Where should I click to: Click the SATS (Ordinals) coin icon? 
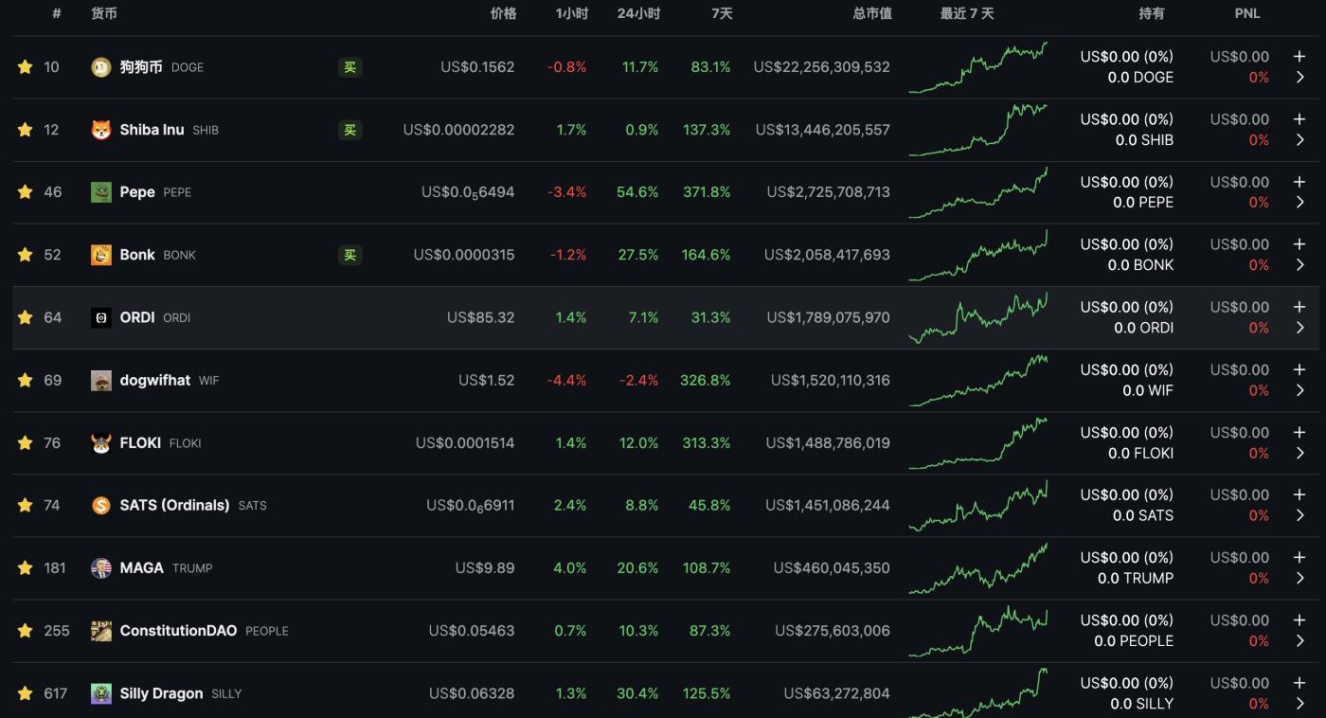click(x=101, y=506)
